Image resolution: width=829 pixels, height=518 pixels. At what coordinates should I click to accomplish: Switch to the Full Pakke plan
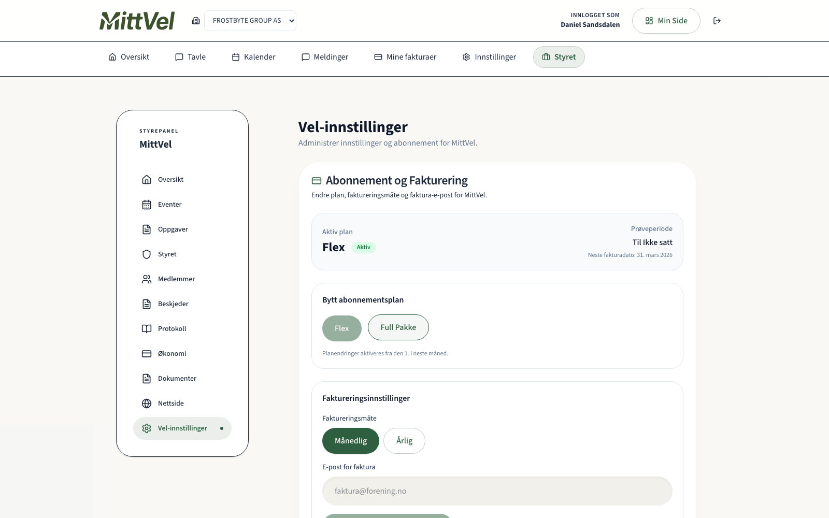tap(398, 327)
